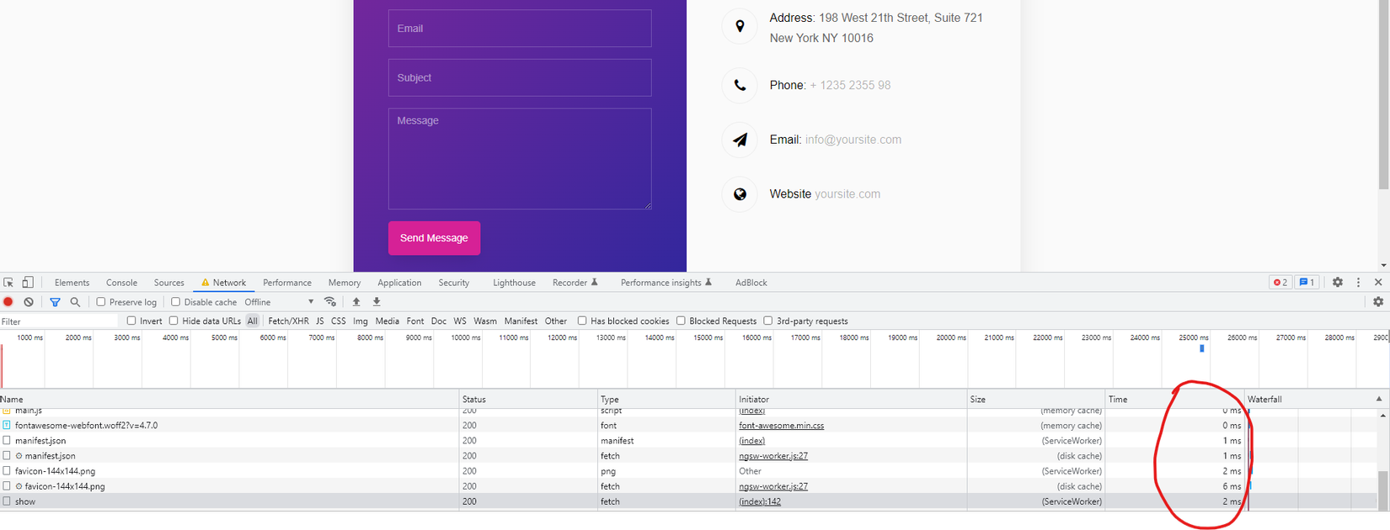Sort requests by Initiator column header

click(852, 399)
